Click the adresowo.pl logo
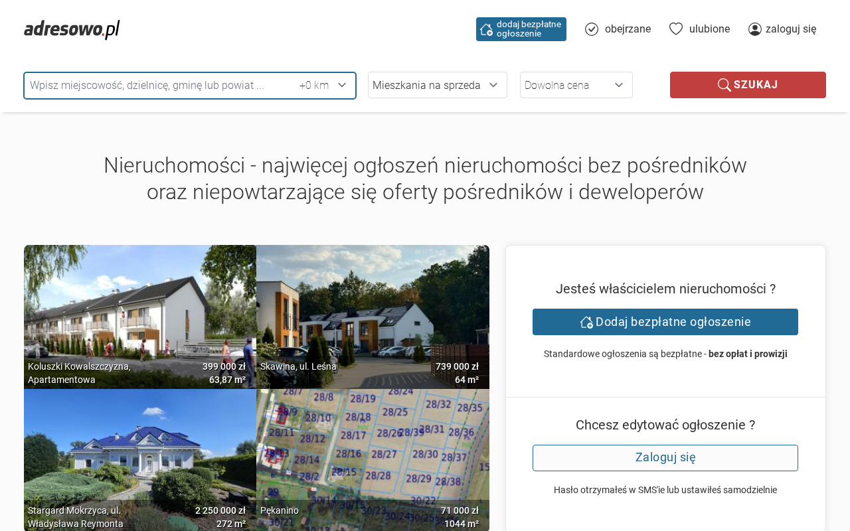The image size is (850, 531). 72,29
